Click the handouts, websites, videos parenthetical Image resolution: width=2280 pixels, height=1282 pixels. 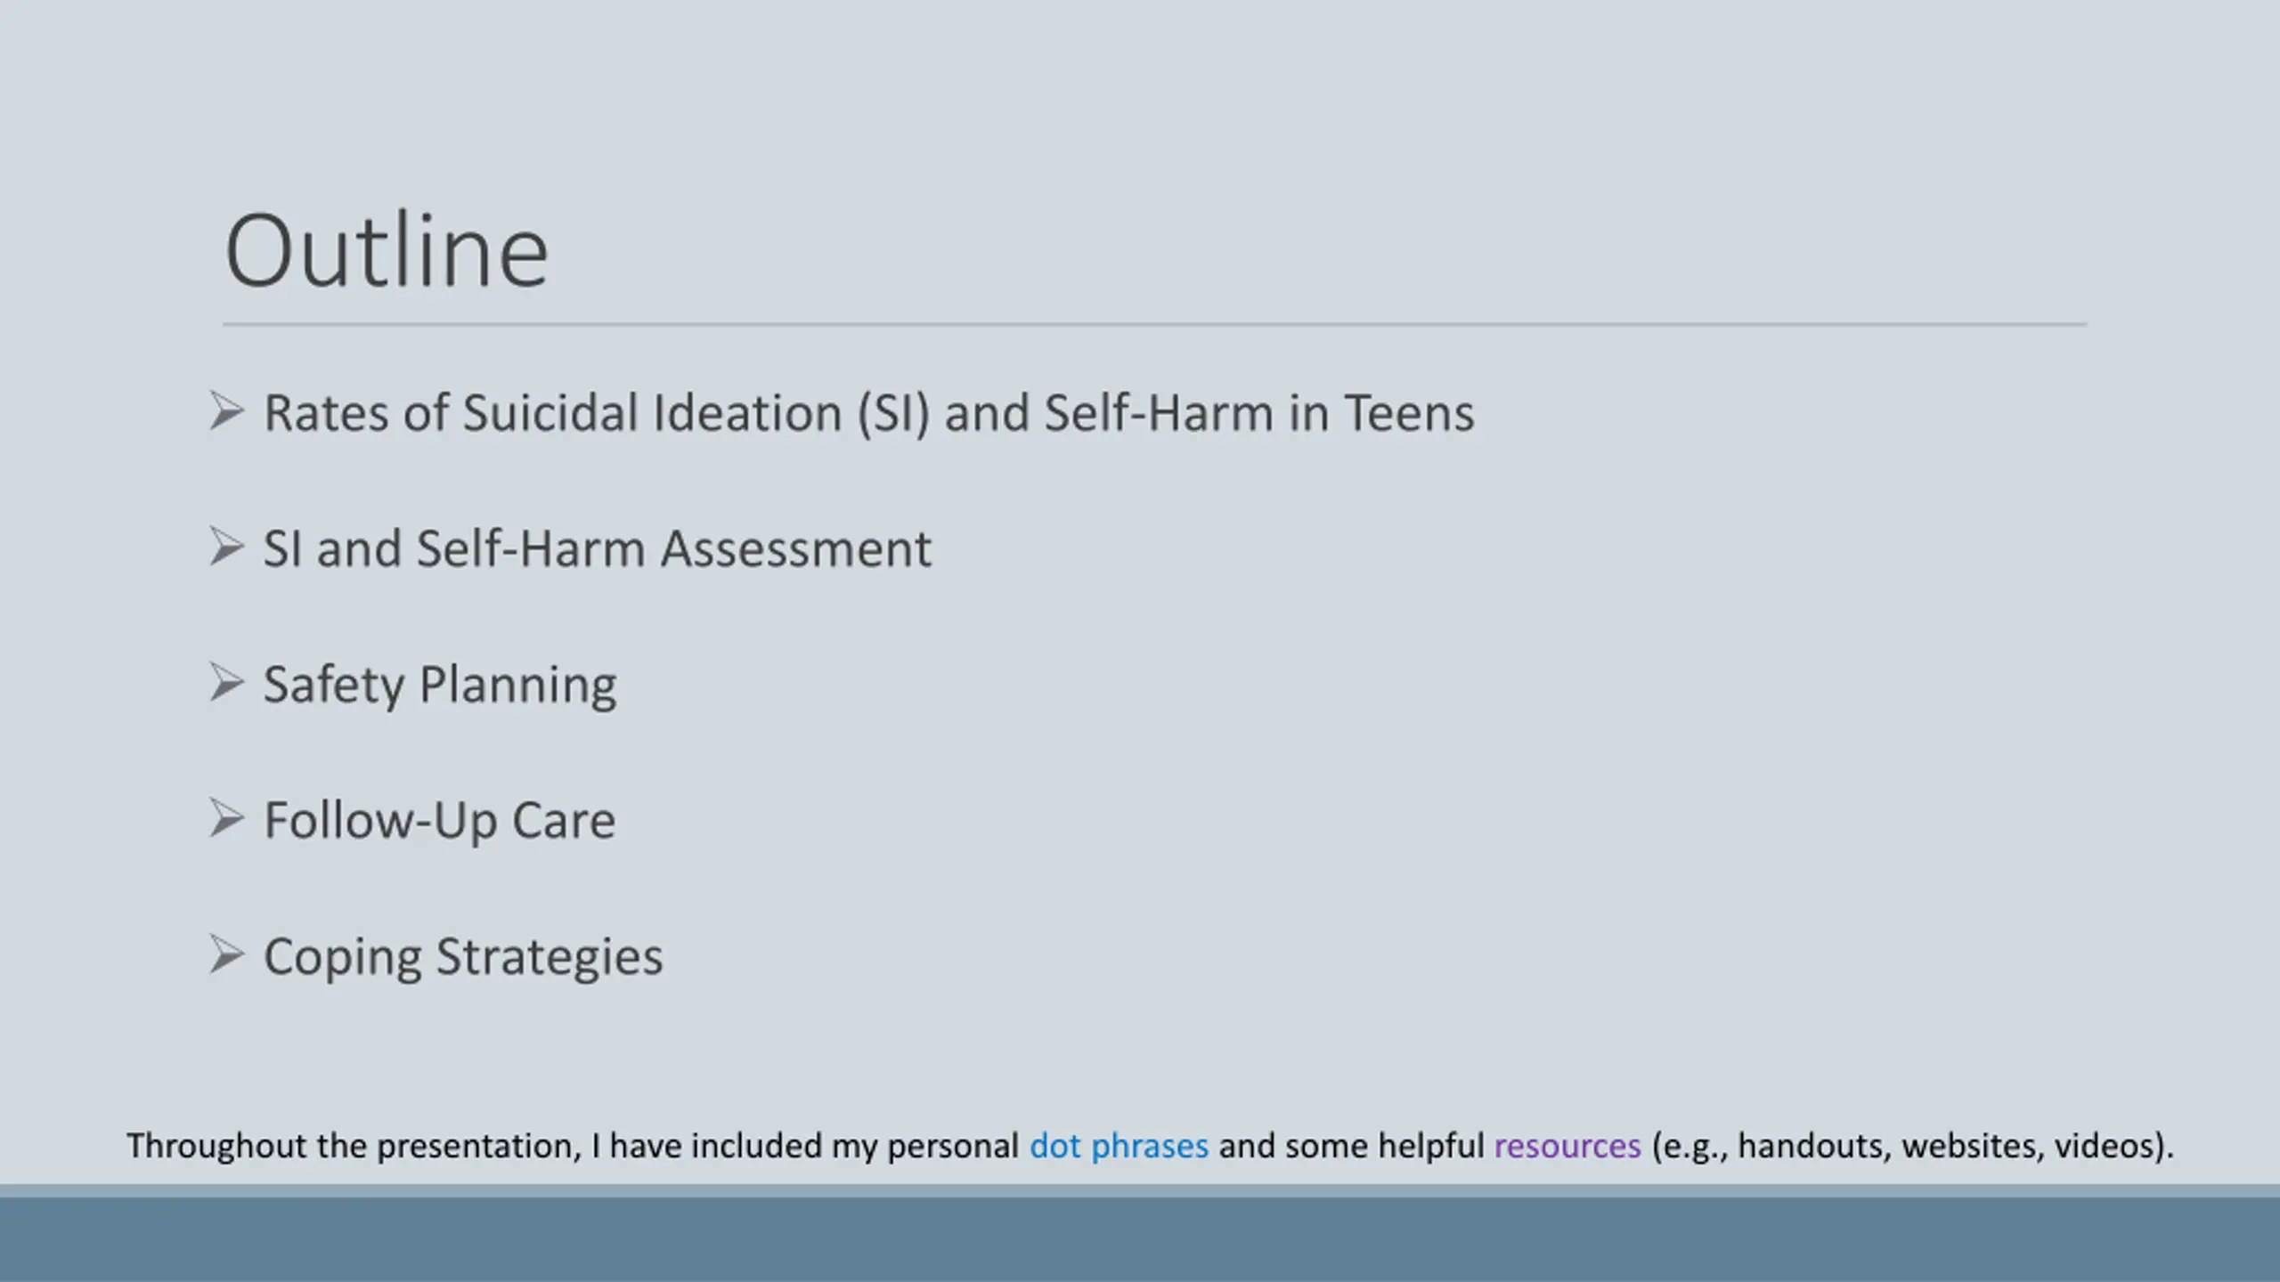point(1912,1147)
